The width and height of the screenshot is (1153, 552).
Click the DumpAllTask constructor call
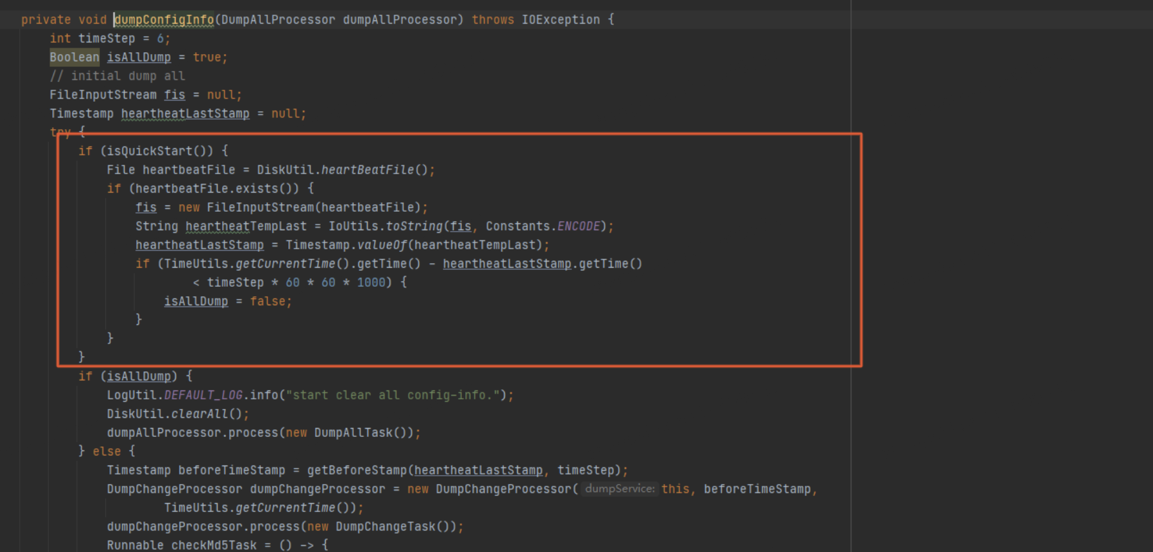pyautogui.click(x=360, y=432)
